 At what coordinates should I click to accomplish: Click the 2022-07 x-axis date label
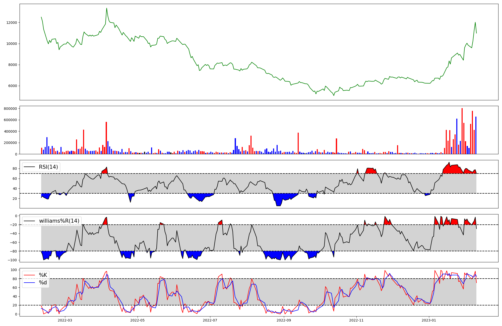tap(210, 320)
